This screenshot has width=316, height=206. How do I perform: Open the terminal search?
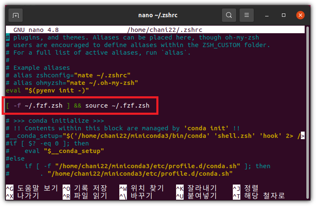(229, 15)
